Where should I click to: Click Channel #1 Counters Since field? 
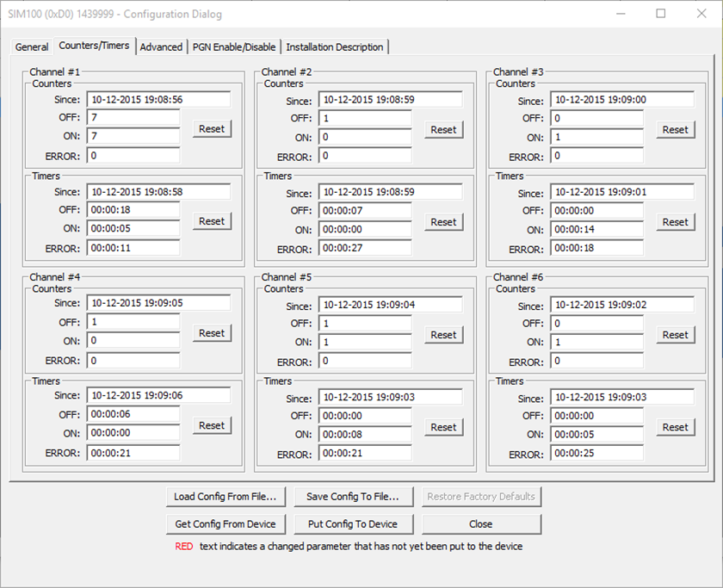point(158,100)
